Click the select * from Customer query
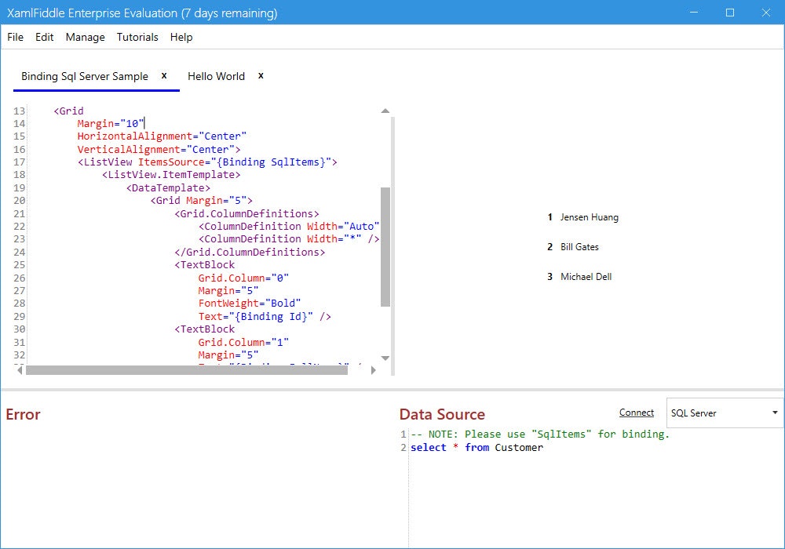The image size is (785, 549). tap(476, 448)
